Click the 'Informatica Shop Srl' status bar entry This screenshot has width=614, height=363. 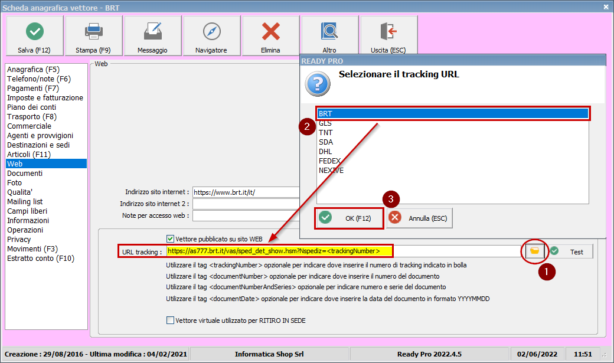point(269,354)
